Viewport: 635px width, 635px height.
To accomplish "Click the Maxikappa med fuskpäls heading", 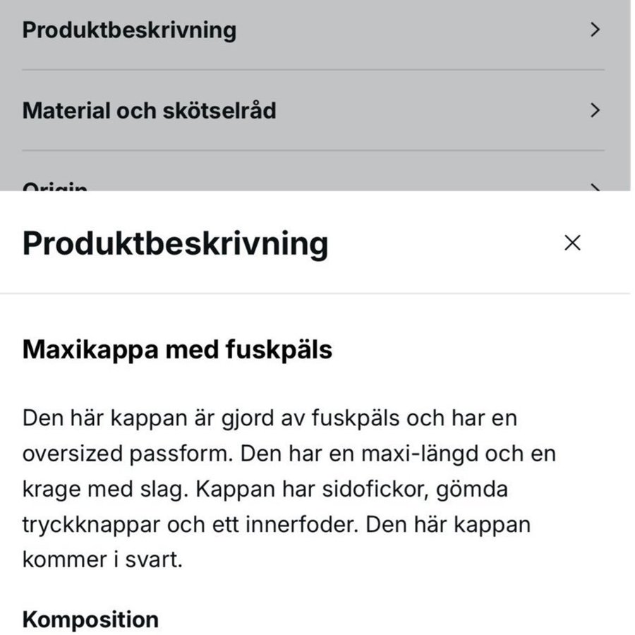I will [x=177, y=350].
